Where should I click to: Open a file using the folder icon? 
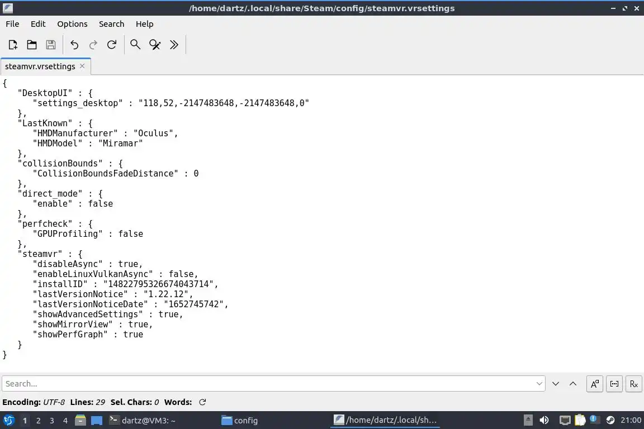pyautogui.click(x=32, y=44)
